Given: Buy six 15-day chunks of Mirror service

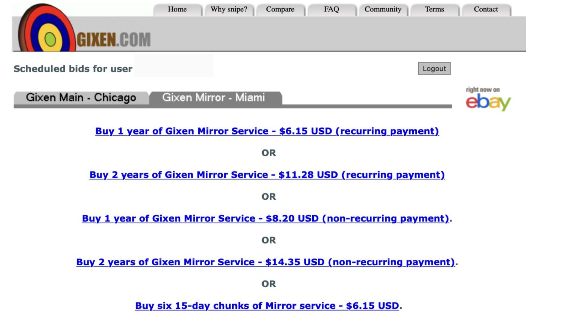Looking at the screenshot, I should click(267, 306).
